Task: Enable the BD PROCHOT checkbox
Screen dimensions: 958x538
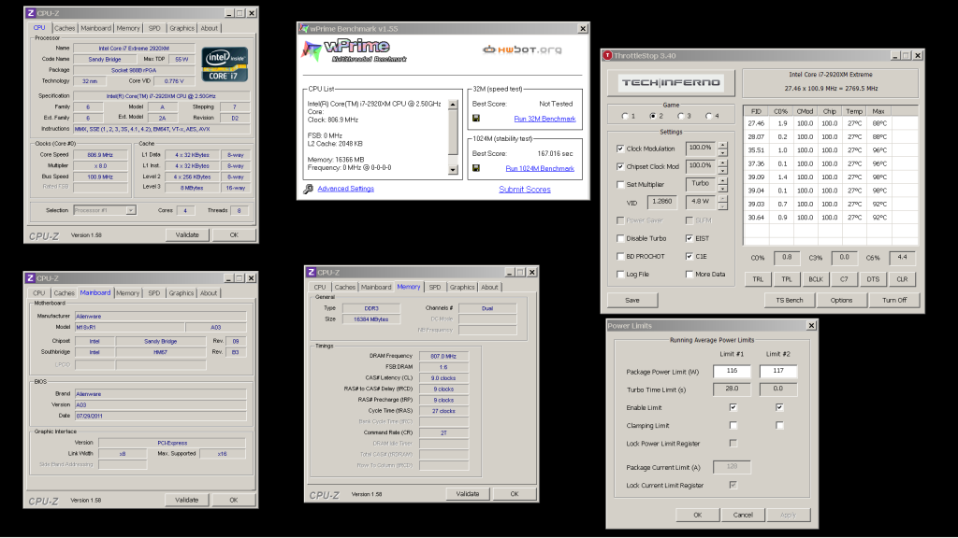Action: point(620,256)
